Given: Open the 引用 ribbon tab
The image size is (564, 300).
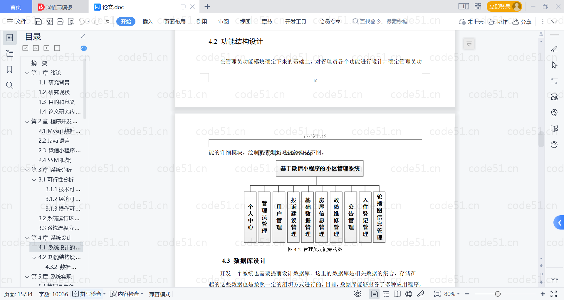Looking at the screenshot, I should 202,21.
